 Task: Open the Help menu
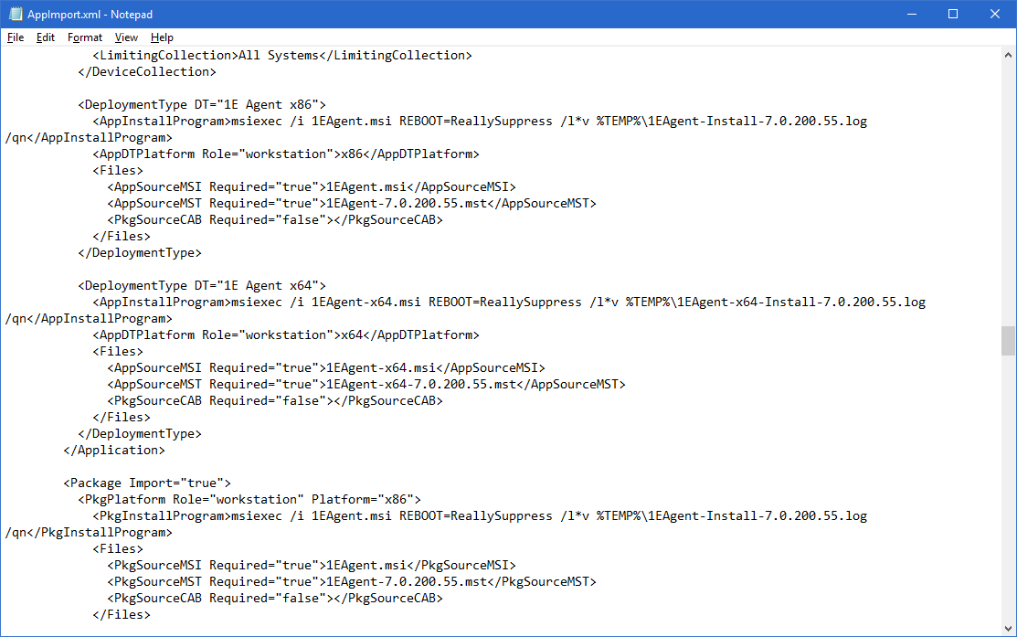point(162,37)
